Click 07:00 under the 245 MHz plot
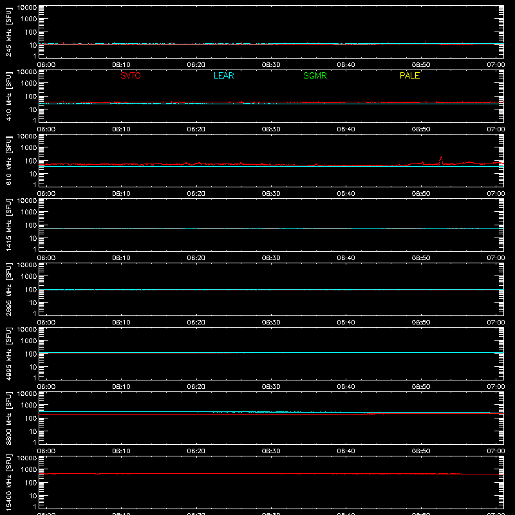515x515 pixels. point(496,65)
